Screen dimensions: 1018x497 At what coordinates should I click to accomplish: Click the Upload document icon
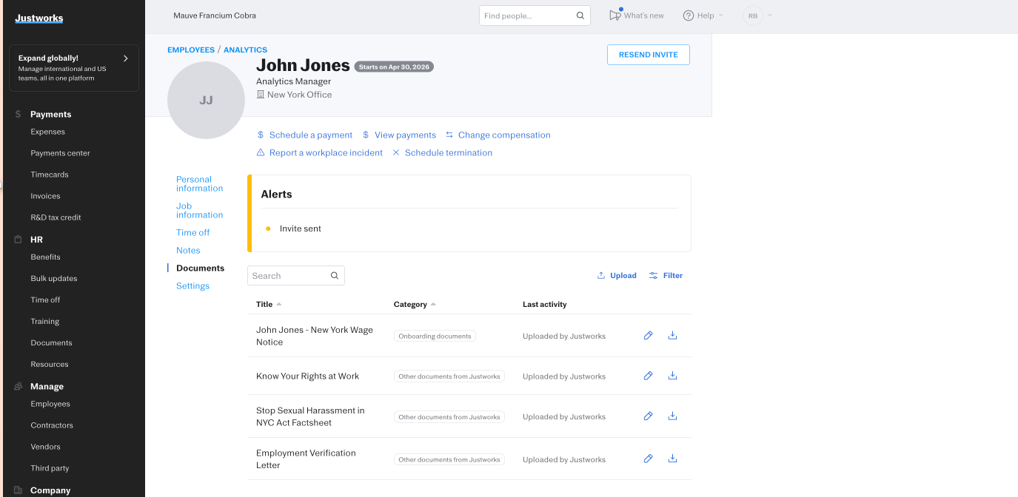point(601,276)
